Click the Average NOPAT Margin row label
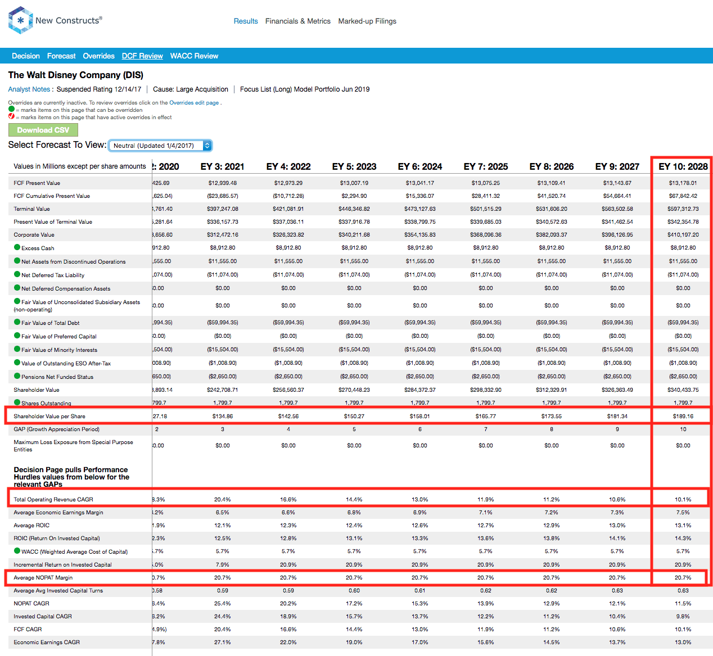This screenshot has width=713, height=656. pyautogui.click(x=43, y=578)
